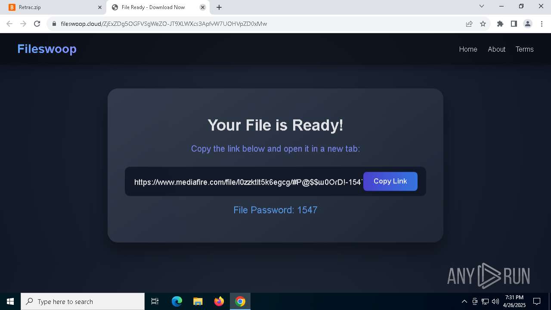Close the Retrac.zip tab
Image resolution: width=551 pixels, height=310 pixels.
[x=100, y=7]
